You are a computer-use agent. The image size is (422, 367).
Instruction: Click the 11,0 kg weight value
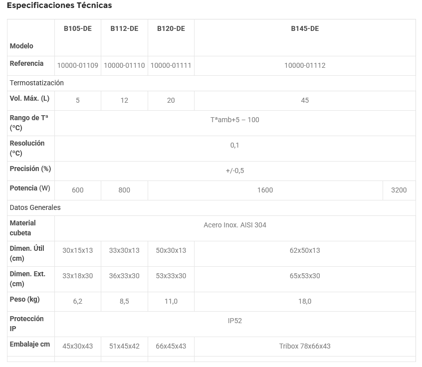(x=171, y=301)
